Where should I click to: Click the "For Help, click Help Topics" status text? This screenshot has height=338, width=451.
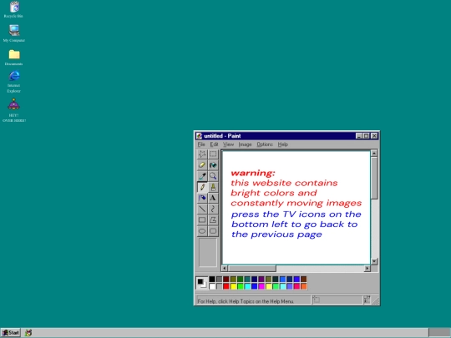point(246,301)
